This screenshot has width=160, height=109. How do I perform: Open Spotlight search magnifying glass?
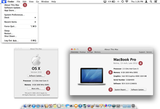[x=151, y=2]
